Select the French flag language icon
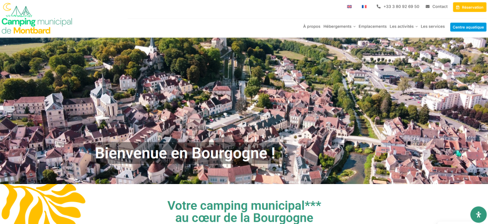The image size is (488, 224). pyautogui.click(x=364, y=7)
